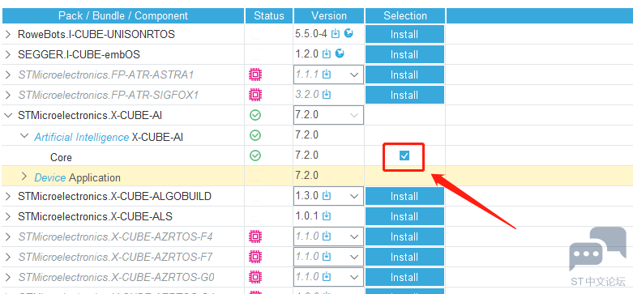The image size is (633, 294).
Task: Open the globe link icon for RoweBots.I-CUBE-UNISONRTOS
Action: [349, 33]
